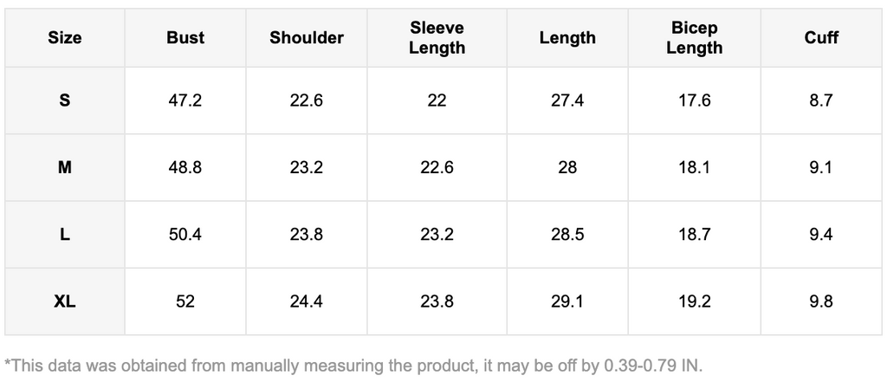Select the Shoulder column header

pyautogui.click(x=307, y=38)
